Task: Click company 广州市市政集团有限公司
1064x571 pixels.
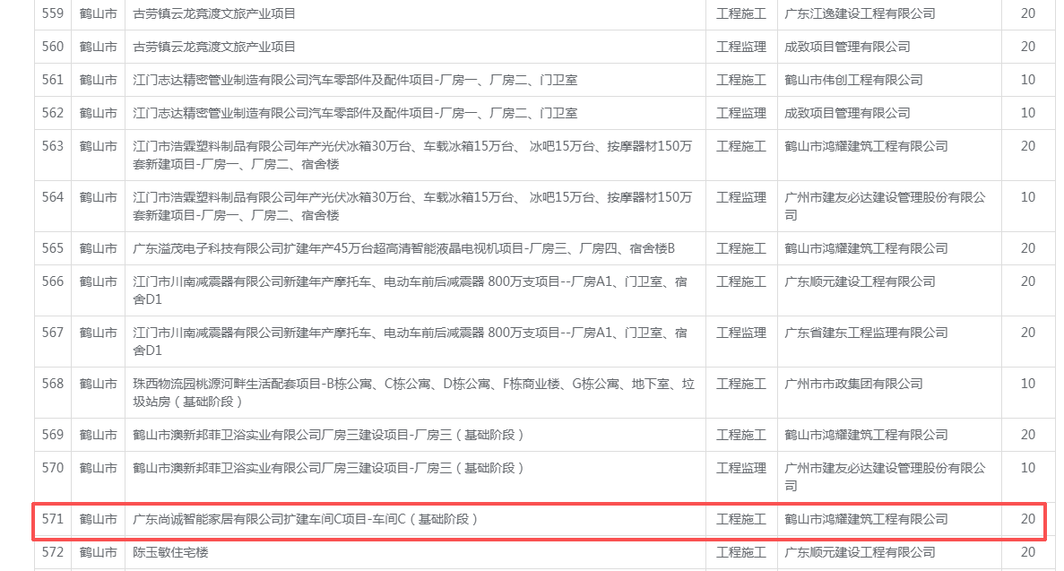Action: pos(852,384)
